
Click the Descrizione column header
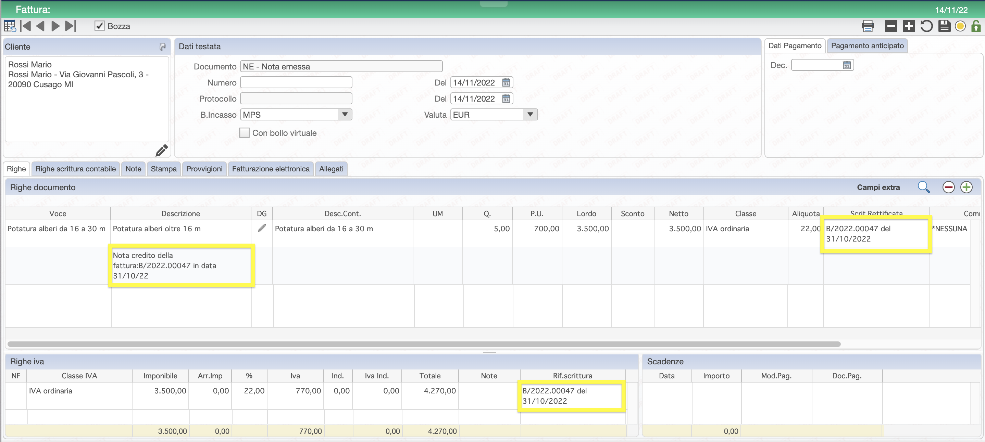pyautogui.click(x=180, y=213)
